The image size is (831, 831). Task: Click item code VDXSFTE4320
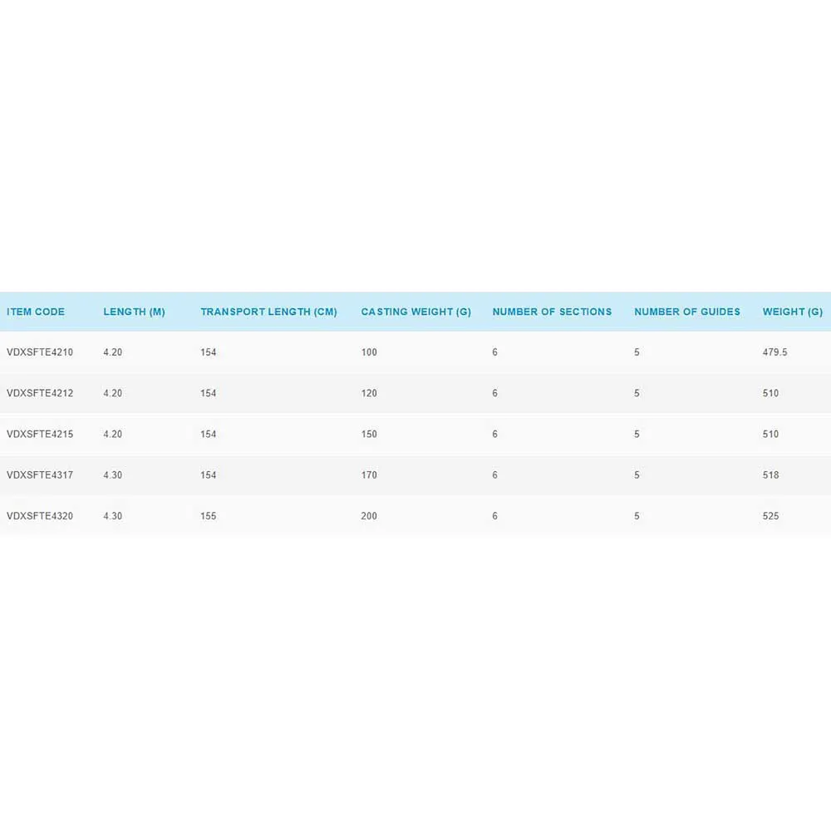pos(40,516)
